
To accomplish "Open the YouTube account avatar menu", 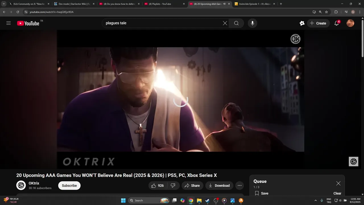I will click(x=350, y=23).
